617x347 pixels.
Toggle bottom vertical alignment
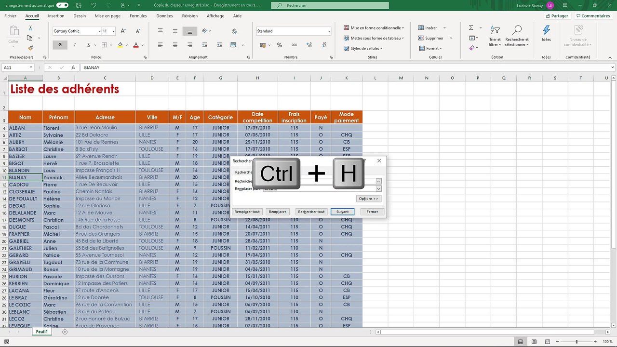point(190,31)
